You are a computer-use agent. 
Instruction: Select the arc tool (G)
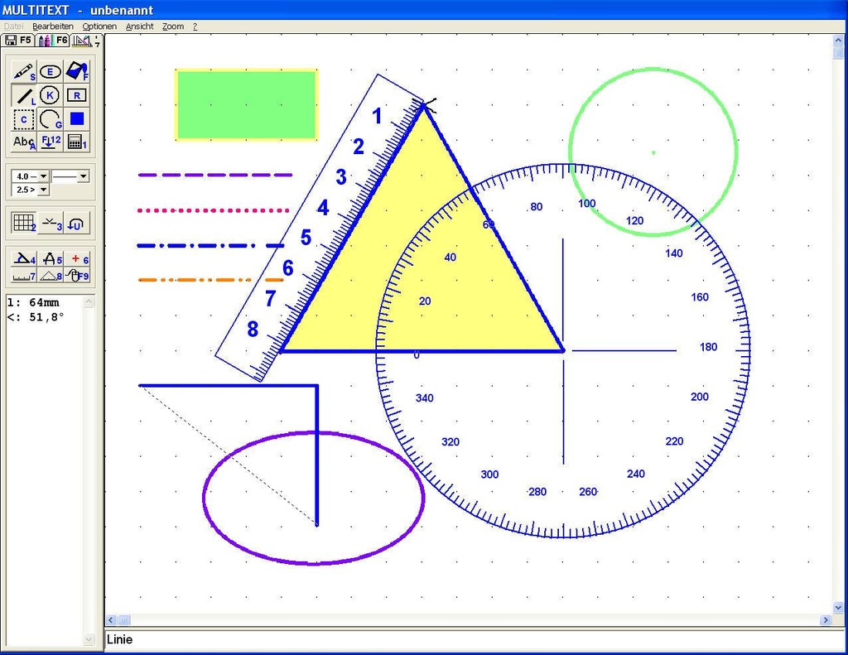click(50, 119)
